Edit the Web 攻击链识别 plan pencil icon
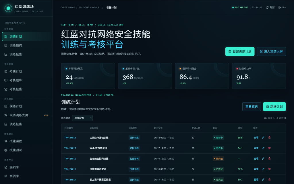Screen dimensions: 294x184 point(263,148)
